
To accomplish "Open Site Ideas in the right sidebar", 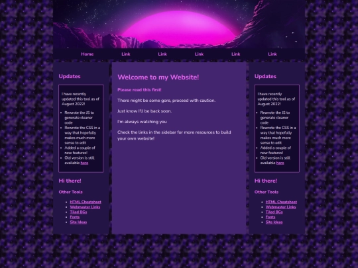I will (274, 222).
